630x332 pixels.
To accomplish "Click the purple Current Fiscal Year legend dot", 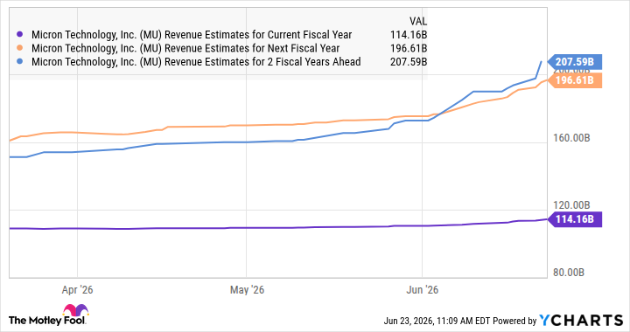I will click(x=19, y=35).
